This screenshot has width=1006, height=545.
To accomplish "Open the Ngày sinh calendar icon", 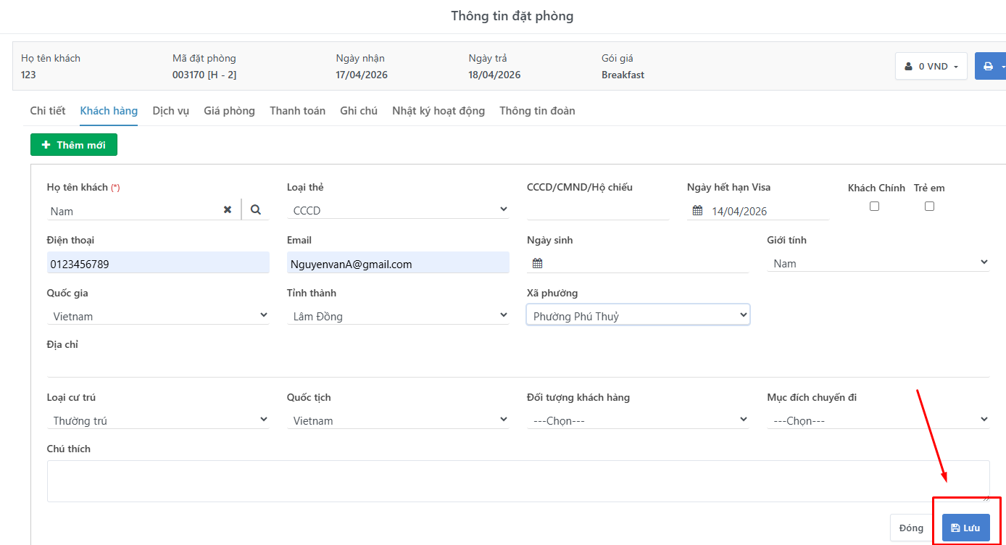I will (x=537, y=264).
